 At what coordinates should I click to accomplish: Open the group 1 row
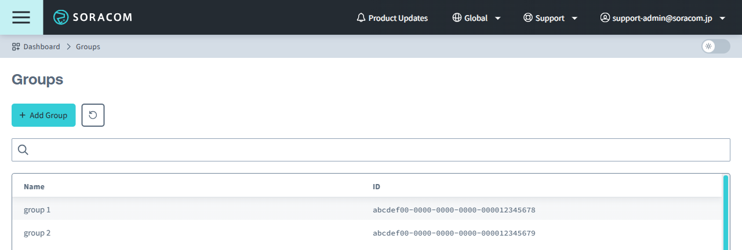[37, 209]
